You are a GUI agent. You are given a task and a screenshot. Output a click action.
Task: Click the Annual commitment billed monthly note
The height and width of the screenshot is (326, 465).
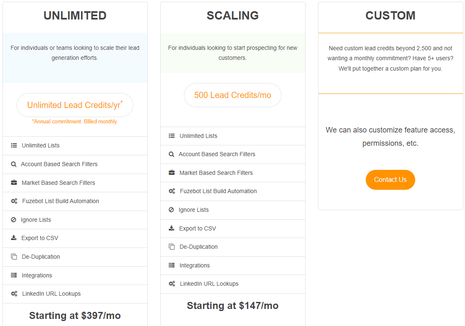pos(75,122)
